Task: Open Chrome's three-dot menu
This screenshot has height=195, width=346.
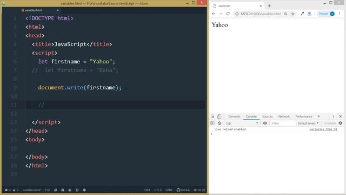Action: pyautogui.click(x=340, y=14)
